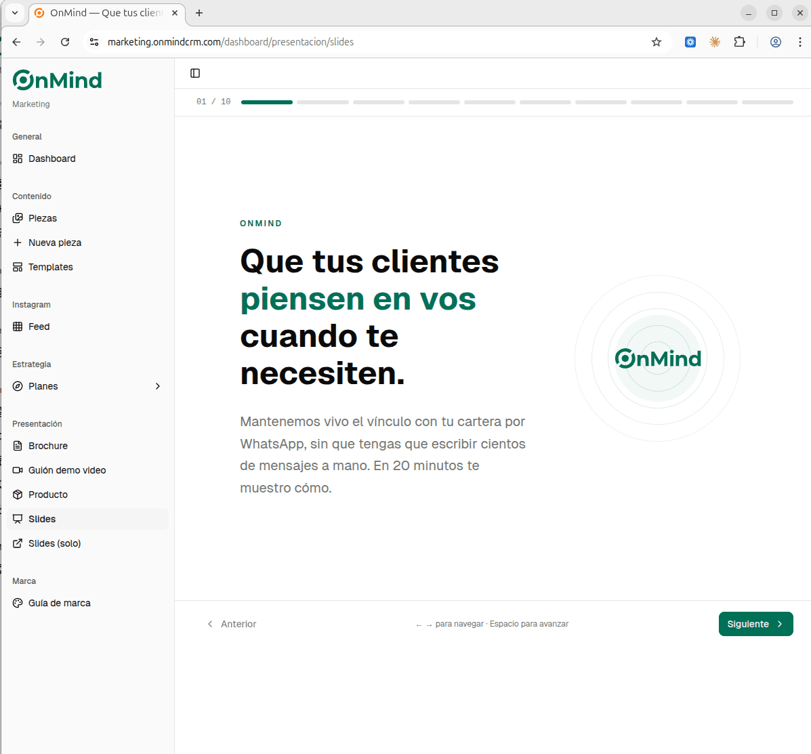Expand the Planes submenu chevron
This screenshot has width=811, height=754.
click(x=158, y=386)
